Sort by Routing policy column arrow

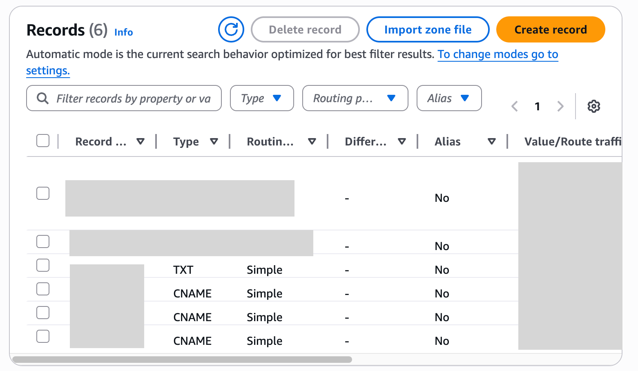pyautogui.click(x=312, y=141)
